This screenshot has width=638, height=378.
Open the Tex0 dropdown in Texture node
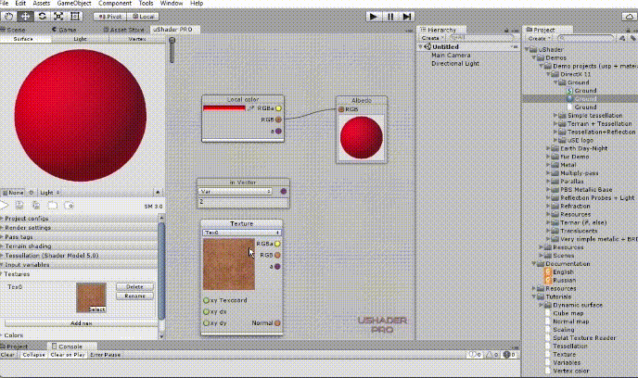coord(242,233)
